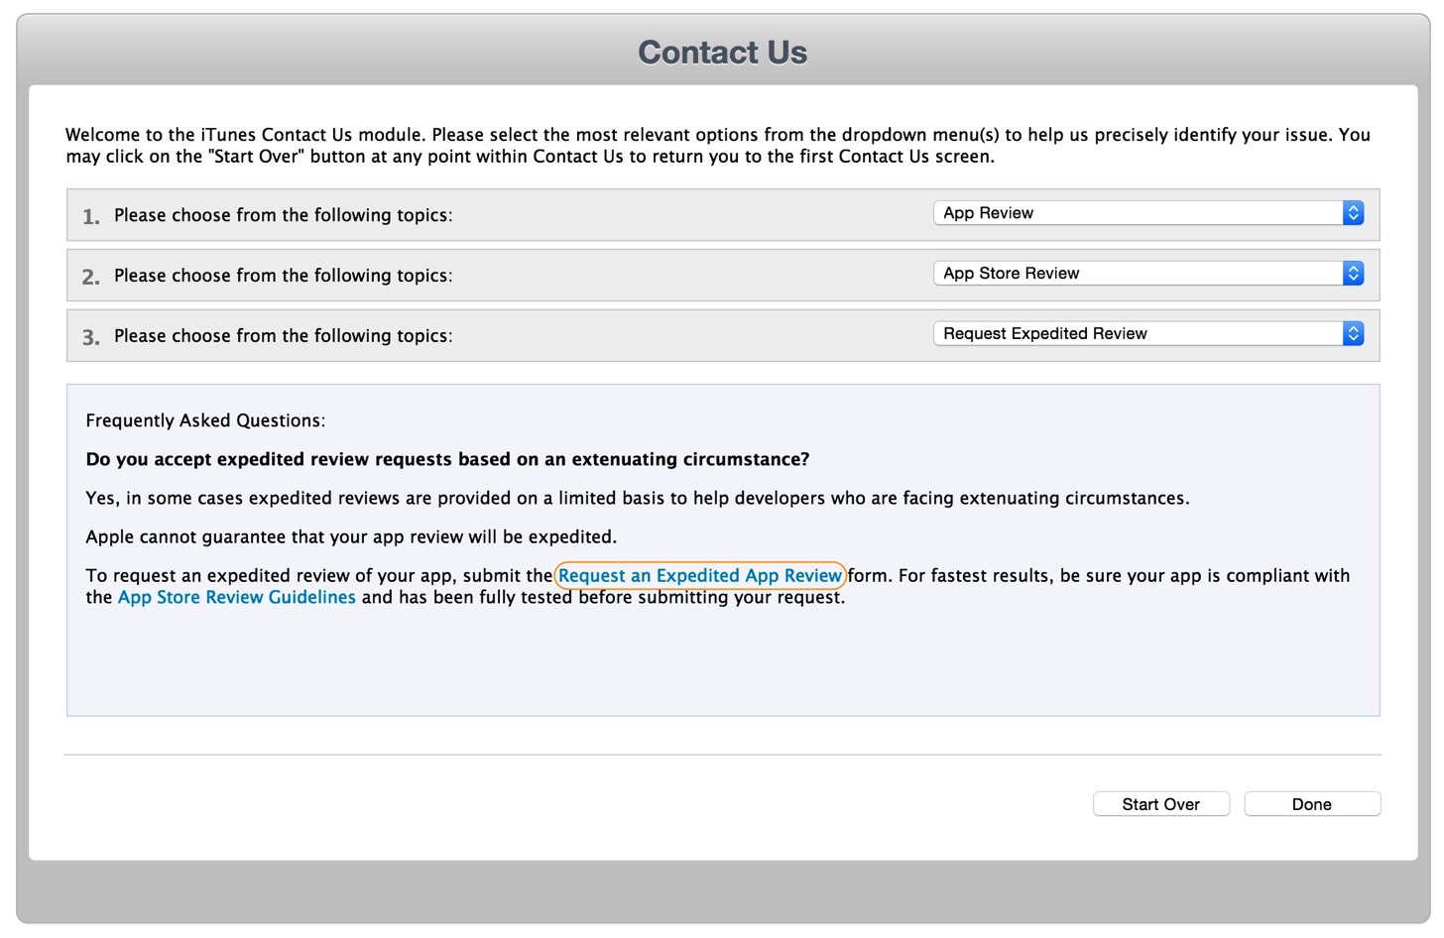
Task: Click the bold expedited review FAQ question
Action: pos(447,459)
